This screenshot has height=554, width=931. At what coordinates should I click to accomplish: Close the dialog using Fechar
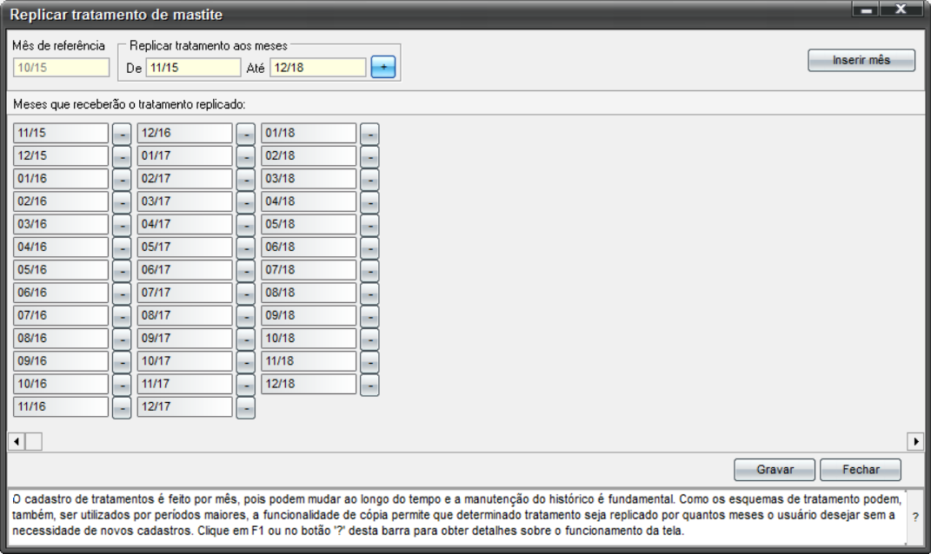click(861, 470)
